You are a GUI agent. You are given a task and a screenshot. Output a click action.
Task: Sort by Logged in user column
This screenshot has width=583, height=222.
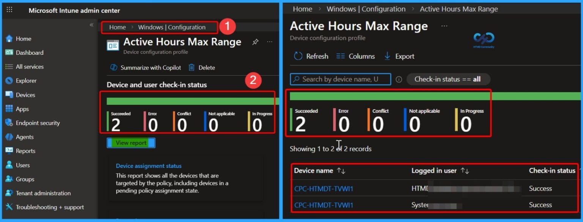tap(440, 171)
